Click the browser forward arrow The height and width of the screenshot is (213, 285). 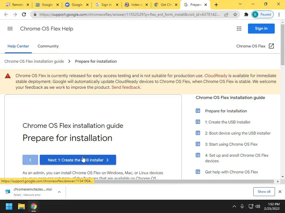tap(15, 14)
